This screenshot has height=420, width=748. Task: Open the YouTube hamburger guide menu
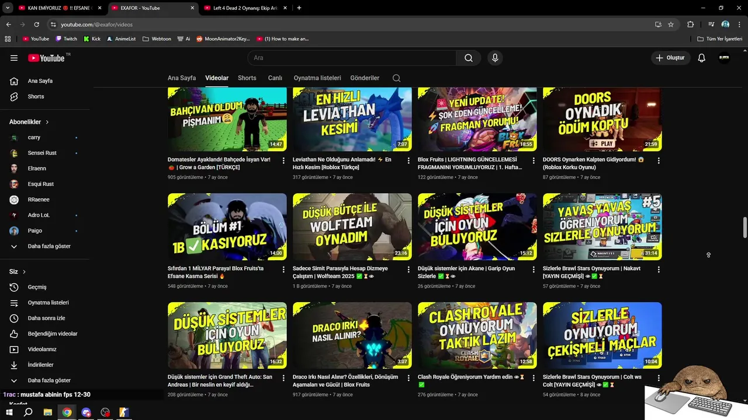pyautogui.click(x=14, y=58)
